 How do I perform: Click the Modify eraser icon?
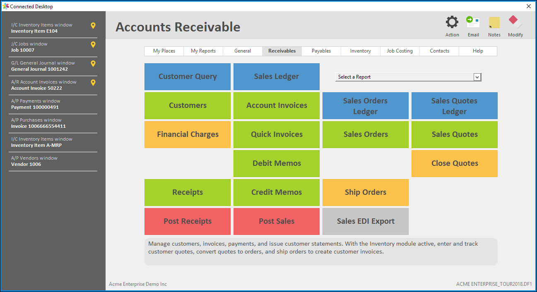515,23
